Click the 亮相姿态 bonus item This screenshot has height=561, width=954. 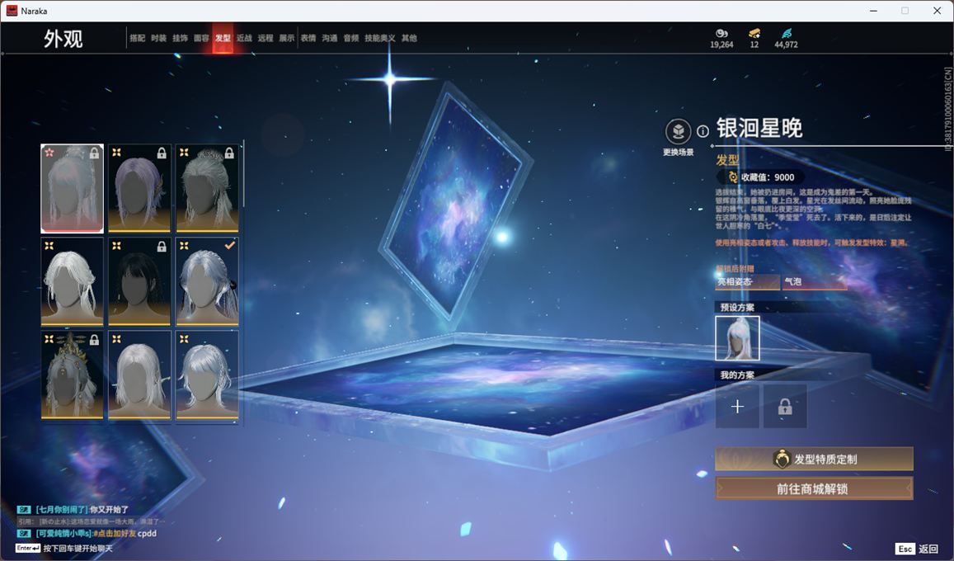point(748,281)
